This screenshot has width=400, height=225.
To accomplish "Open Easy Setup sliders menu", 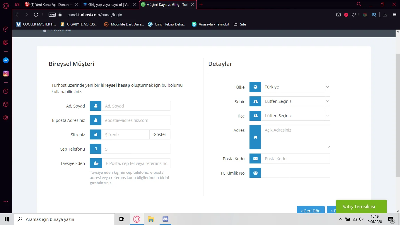I will [394, 15].
